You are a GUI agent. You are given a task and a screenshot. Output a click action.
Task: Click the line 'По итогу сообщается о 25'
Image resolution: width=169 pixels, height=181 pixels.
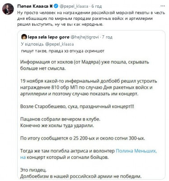coord(83,138)
